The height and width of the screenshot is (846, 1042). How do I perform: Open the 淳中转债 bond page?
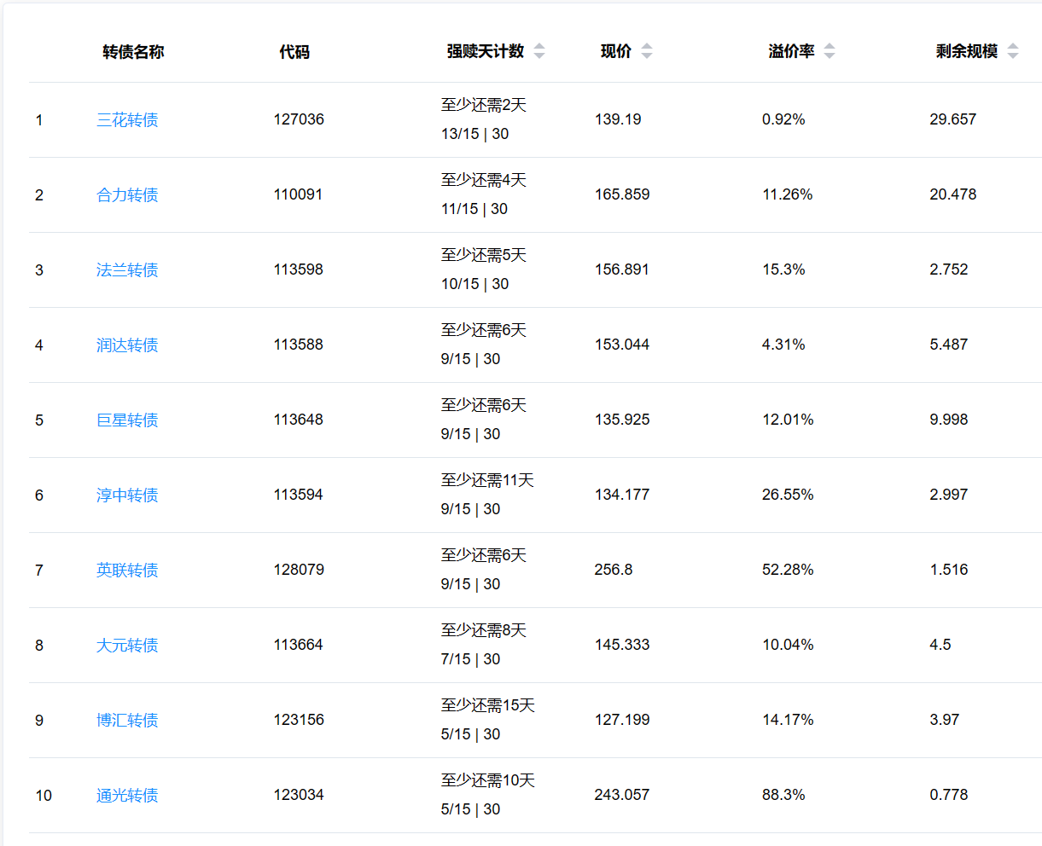point(127,495)
